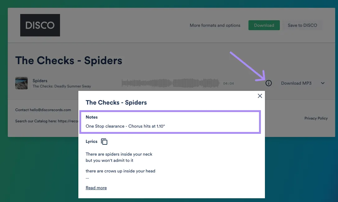
Task: Click the Lyrics section heading
Action: pyautogui.click(x=91, y=141)
